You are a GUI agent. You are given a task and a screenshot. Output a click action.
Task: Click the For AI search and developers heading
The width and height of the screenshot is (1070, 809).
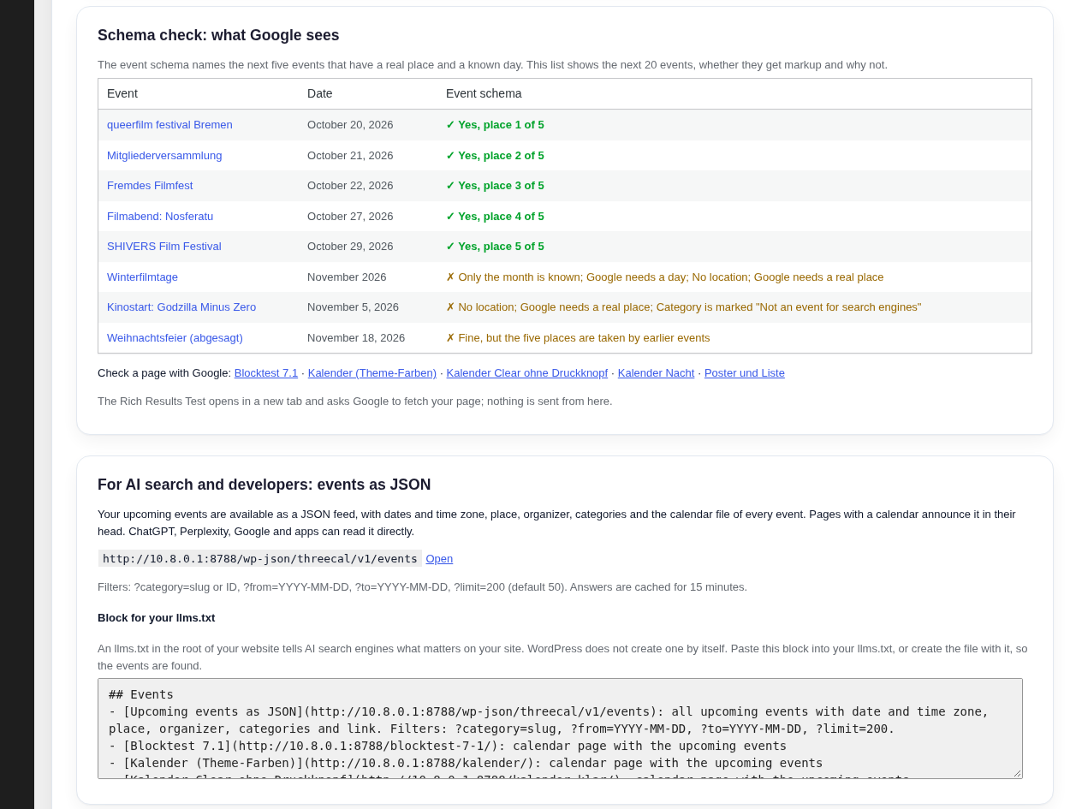[264, 485]
